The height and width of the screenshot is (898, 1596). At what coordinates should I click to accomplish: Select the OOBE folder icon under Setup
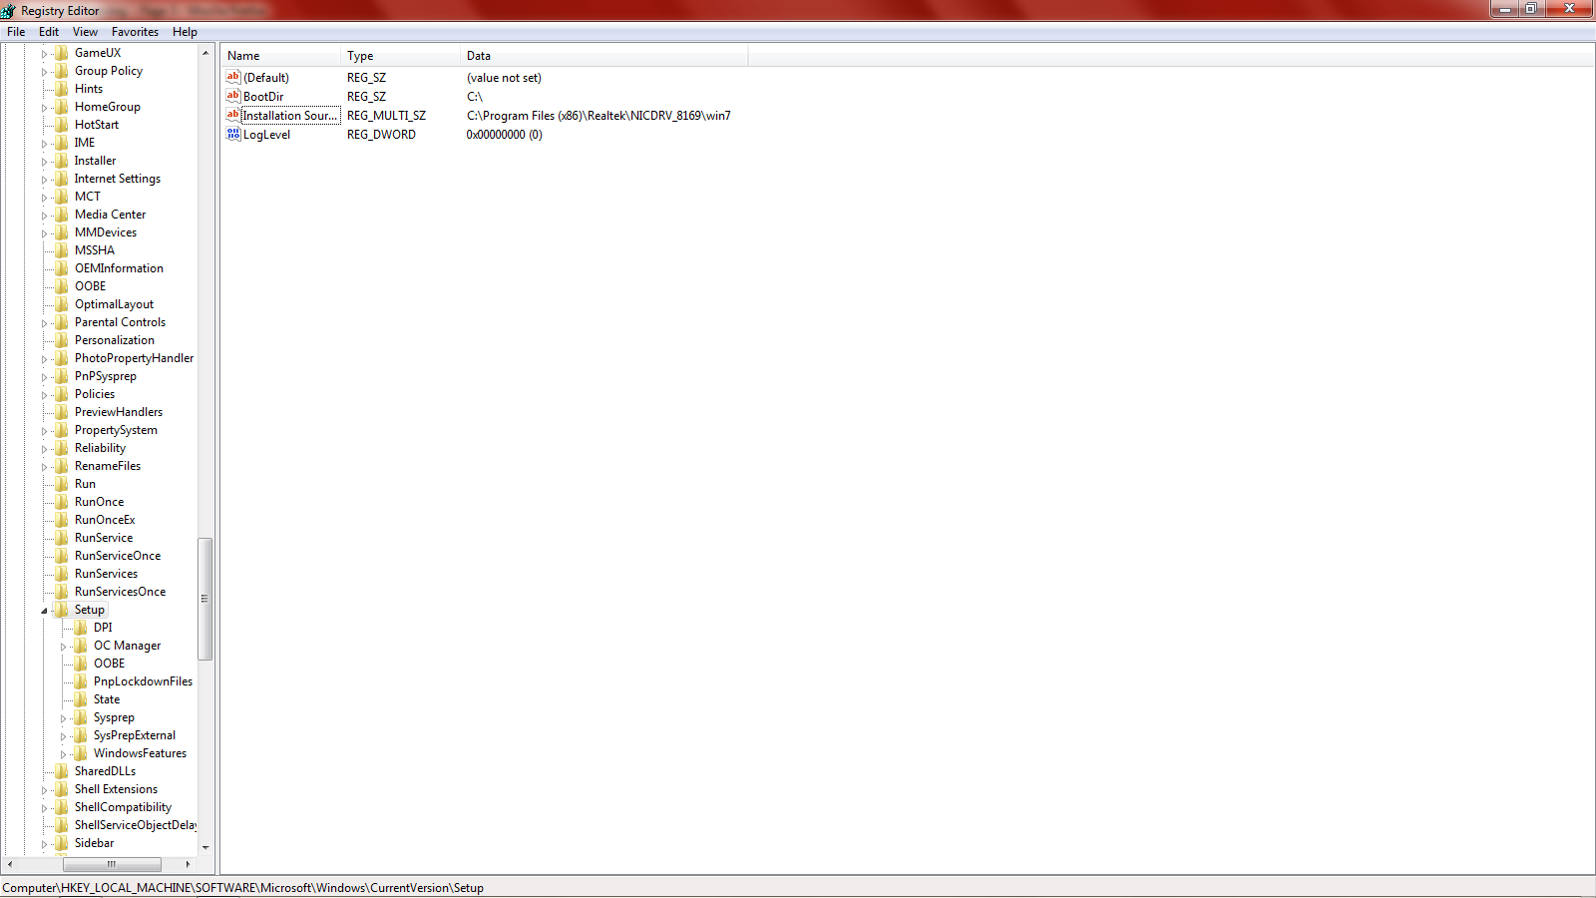click(81, 664)
